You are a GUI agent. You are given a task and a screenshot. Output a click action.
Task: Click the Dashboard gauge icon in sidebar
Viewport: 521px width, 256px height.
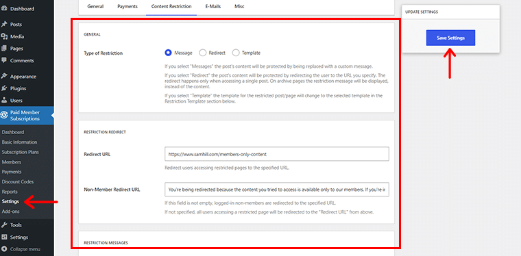coord(3,9)
